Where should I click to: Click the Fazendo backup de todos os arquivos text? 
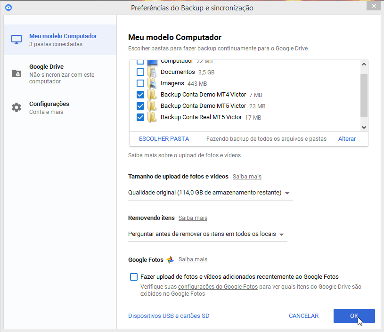266,139
